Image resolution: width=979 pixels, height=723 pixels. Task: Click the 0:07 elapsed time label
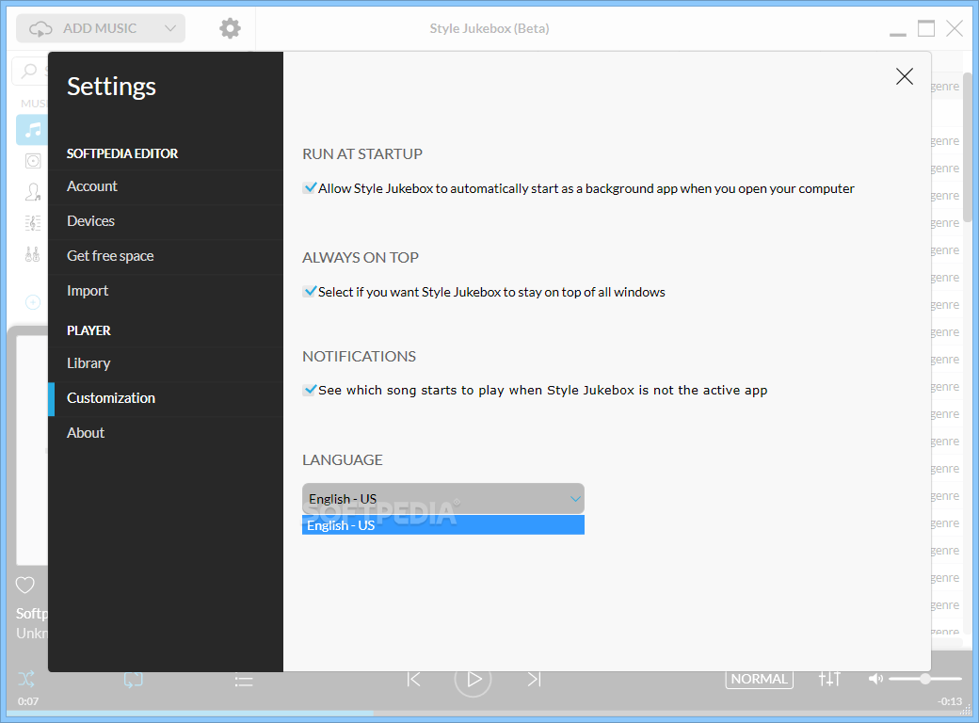28,701
